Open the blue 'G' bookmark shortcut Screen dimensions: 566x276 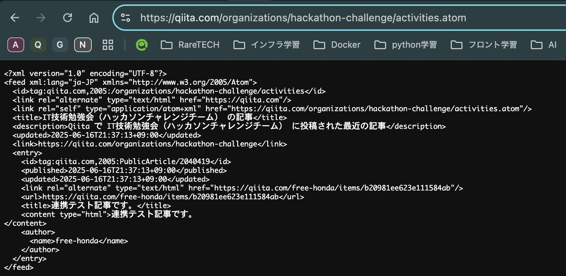click(x=60, y=44)
